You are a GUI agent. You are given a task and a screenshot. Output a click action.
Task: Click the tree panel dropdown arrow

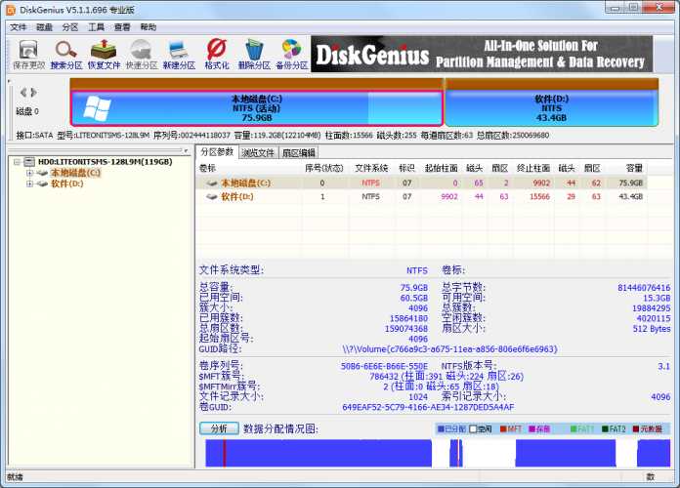click(186, 151)
